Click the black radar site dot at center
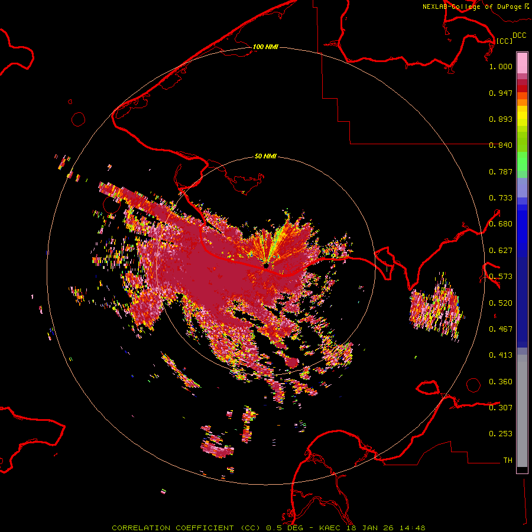The width and height of the screenshot is (532, 532). (266, 266)
